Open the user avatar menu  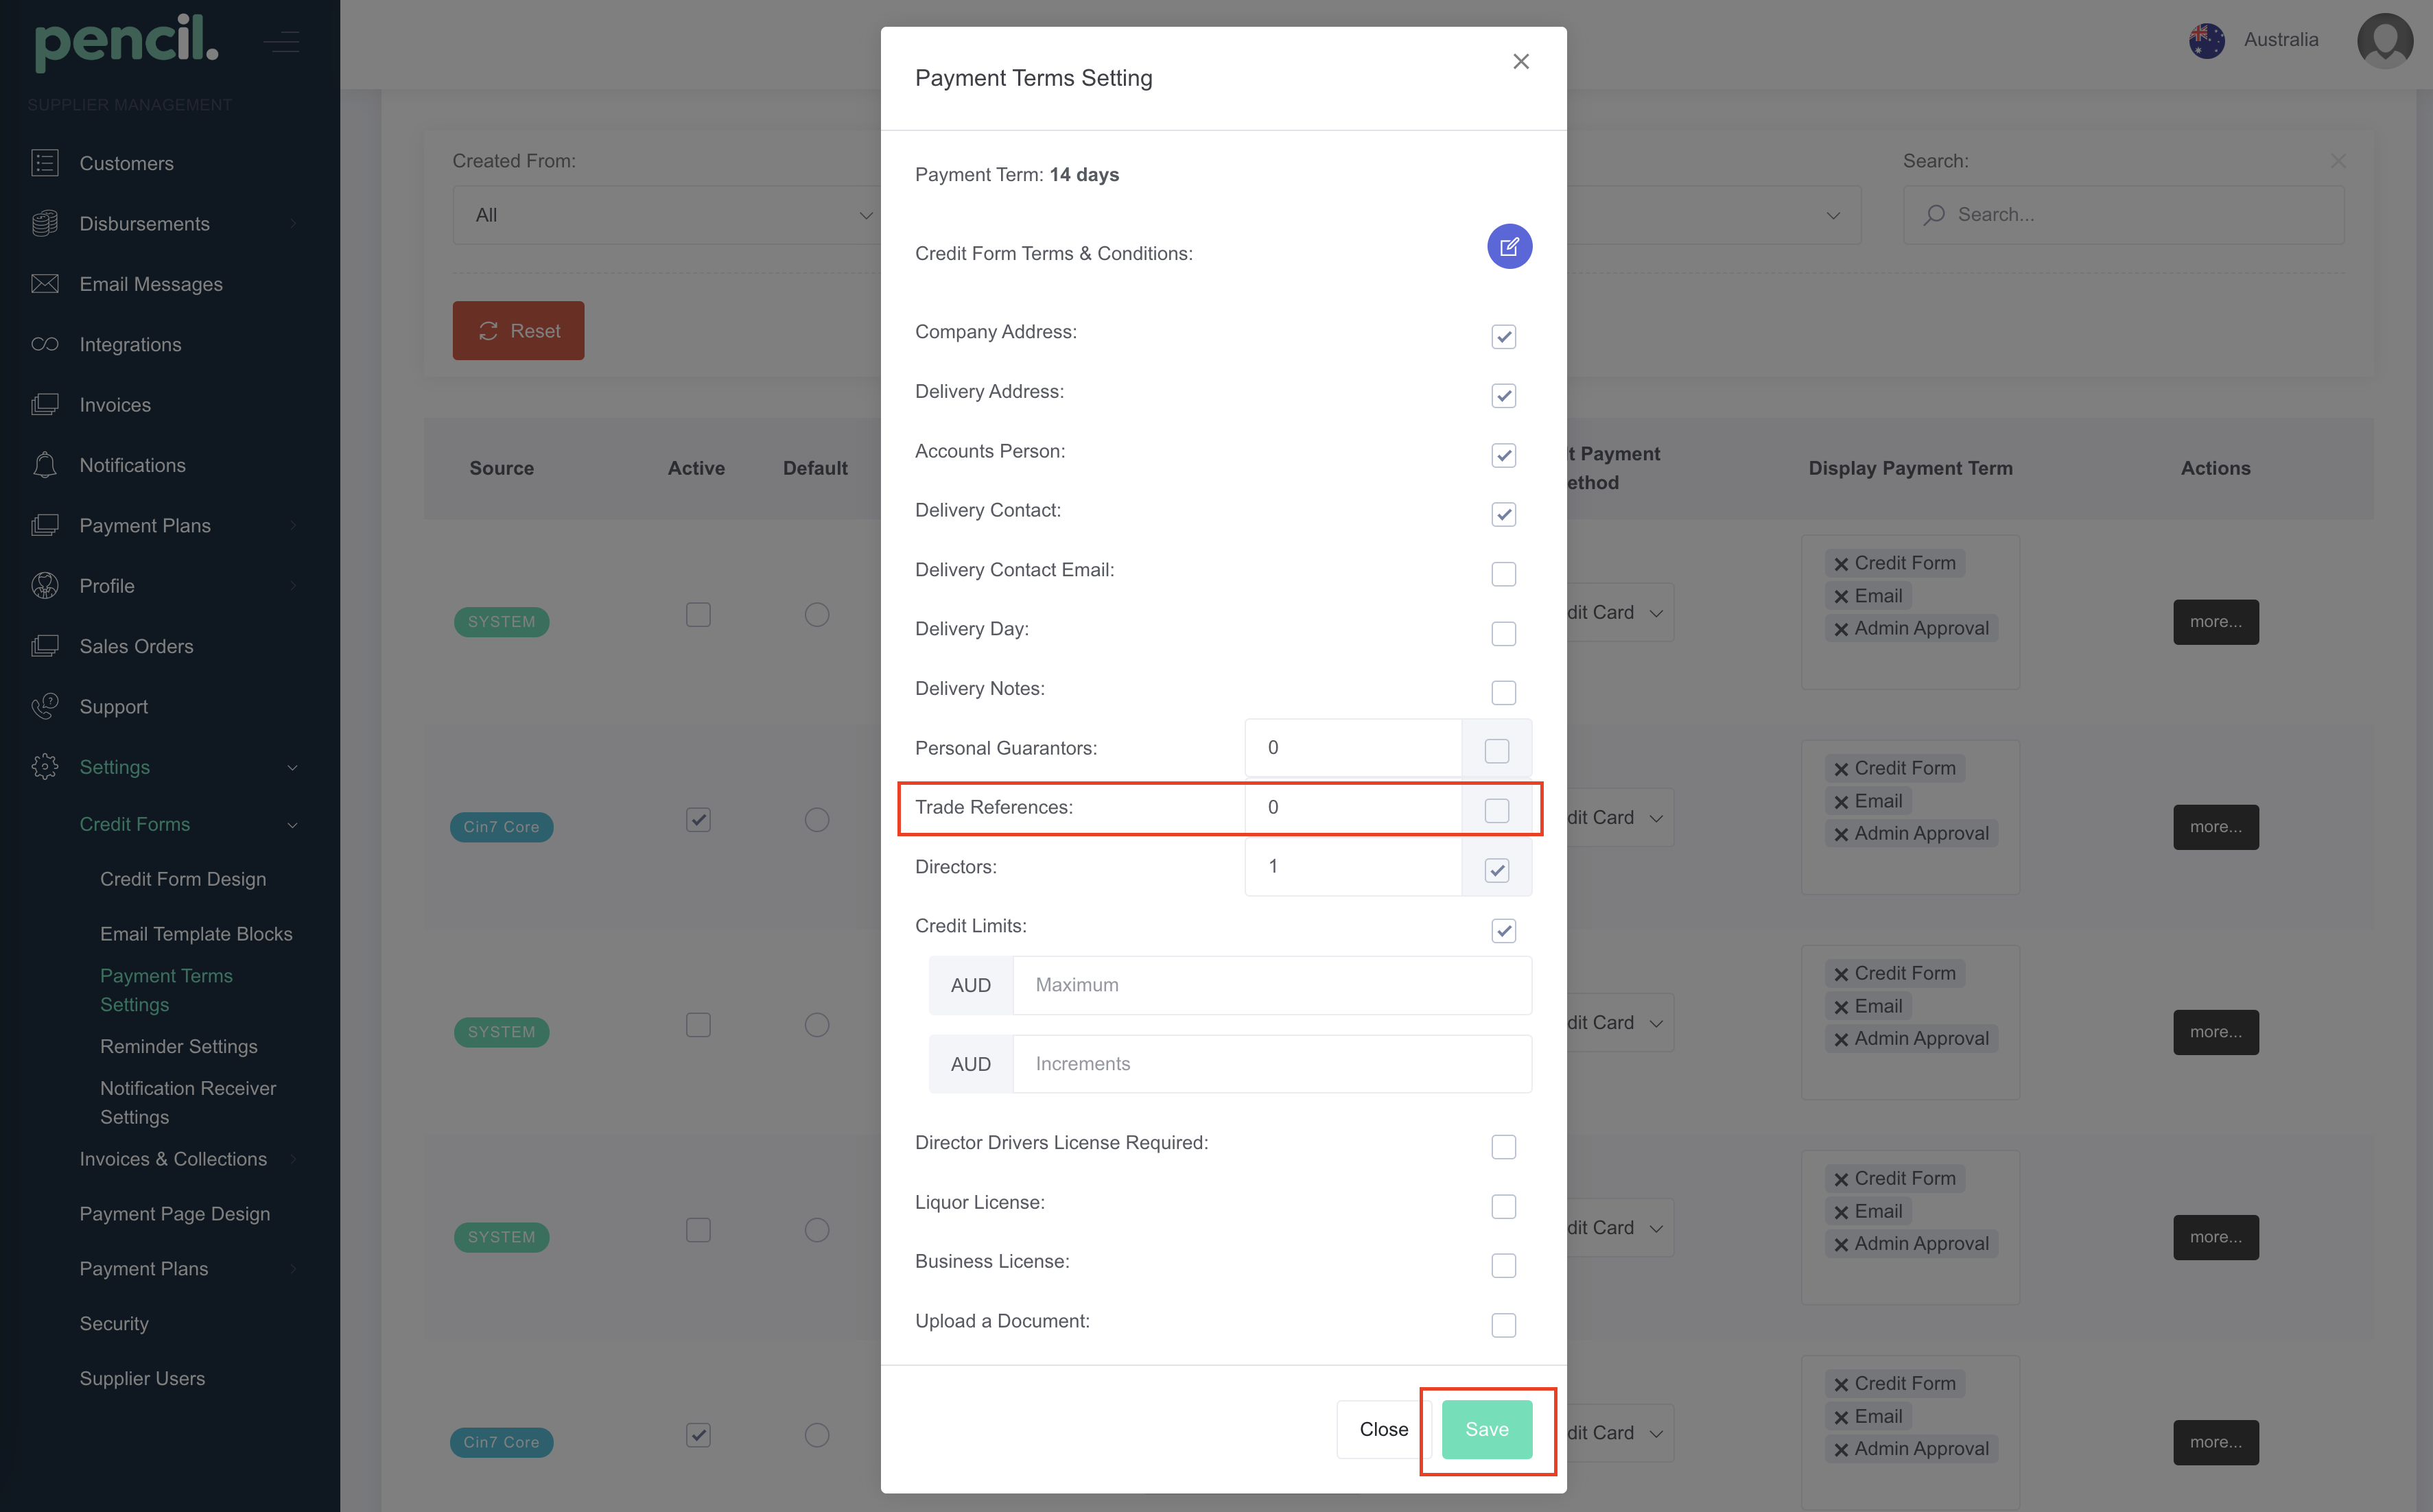(2385, 40)
